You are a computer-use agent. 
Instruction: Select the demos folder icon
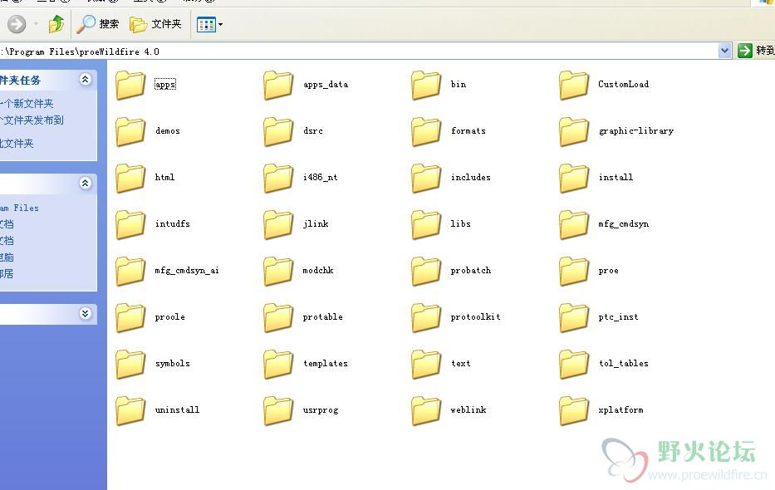point(130,131)
